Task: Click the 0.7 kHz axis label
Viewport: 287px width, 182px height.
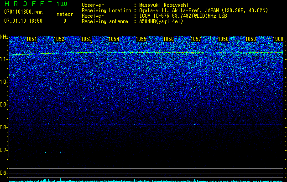Action: (x=4, y=150)
